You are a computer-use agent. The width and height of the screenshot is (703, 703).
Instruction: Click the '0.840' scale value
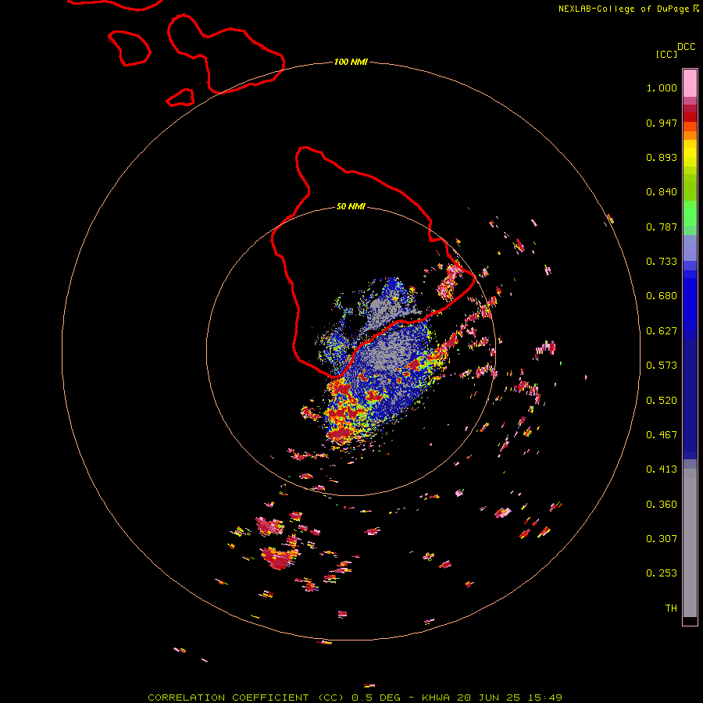[662, 192]
